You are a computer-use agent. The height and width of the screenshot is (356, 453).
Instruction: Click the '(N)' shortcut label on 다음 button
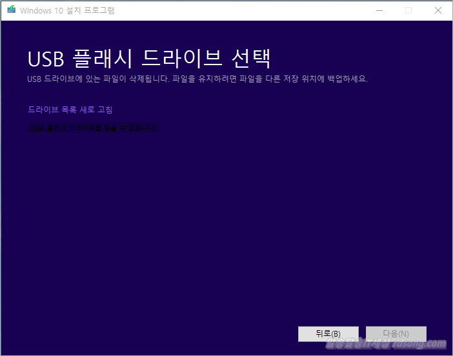(405, 334)
